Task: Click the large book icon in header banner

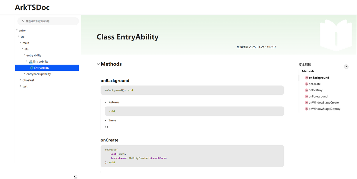Action: [336, 36]
